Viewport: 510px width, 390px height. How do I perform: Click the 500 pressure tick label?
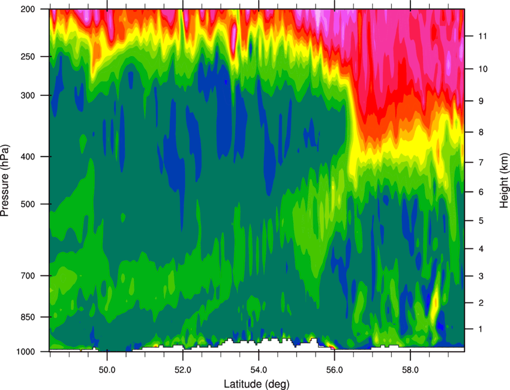tap(28, 204)
